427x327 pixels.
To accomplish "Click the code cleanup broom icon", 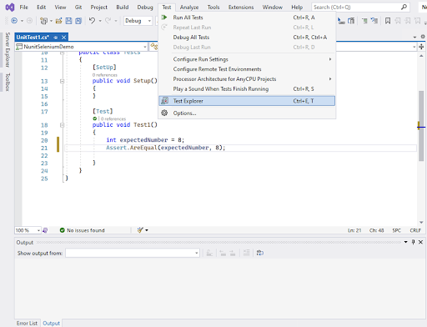I will (140, 230).
